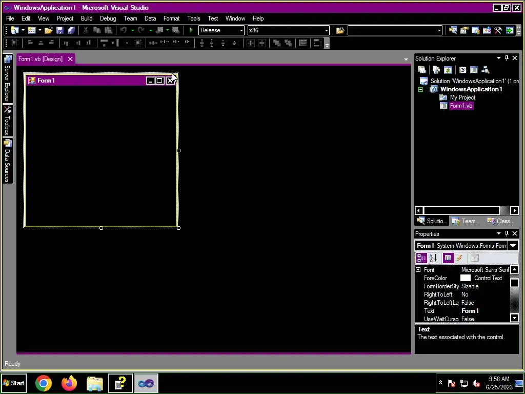The image size is (525, 394).
Task: Click the ForeColor white color swatch
Action: [466, 278]
